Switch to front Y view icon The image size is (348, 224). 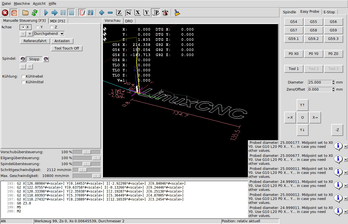click(x=147, y=13)
